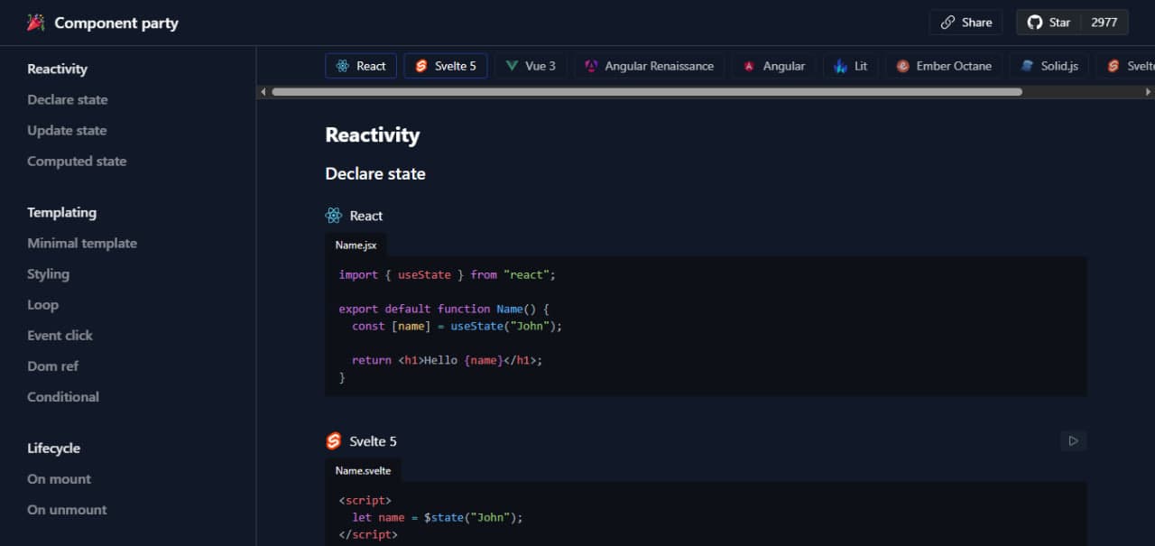
Task: Open the 2977 stargazers count
Action: 1104,23
